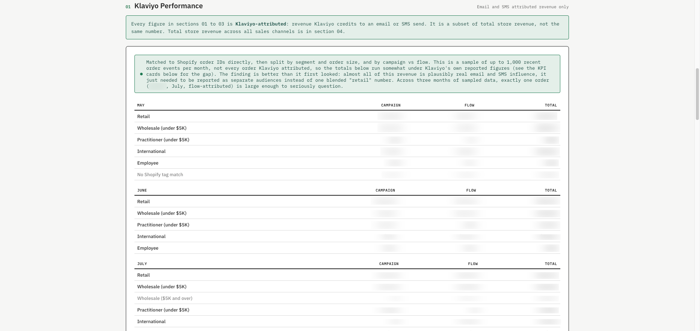
Task: Select the International row label under JUNE
Action: click(151, 237)
